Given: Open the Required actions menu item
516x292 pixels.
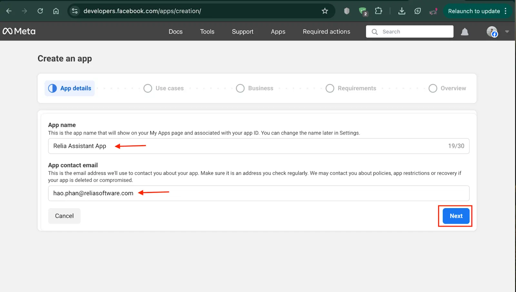Looking at the screenshot, I should pos(326,32).
